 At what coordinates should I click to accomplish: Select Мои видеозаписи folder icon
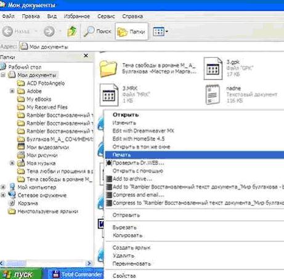pos(21,147)
